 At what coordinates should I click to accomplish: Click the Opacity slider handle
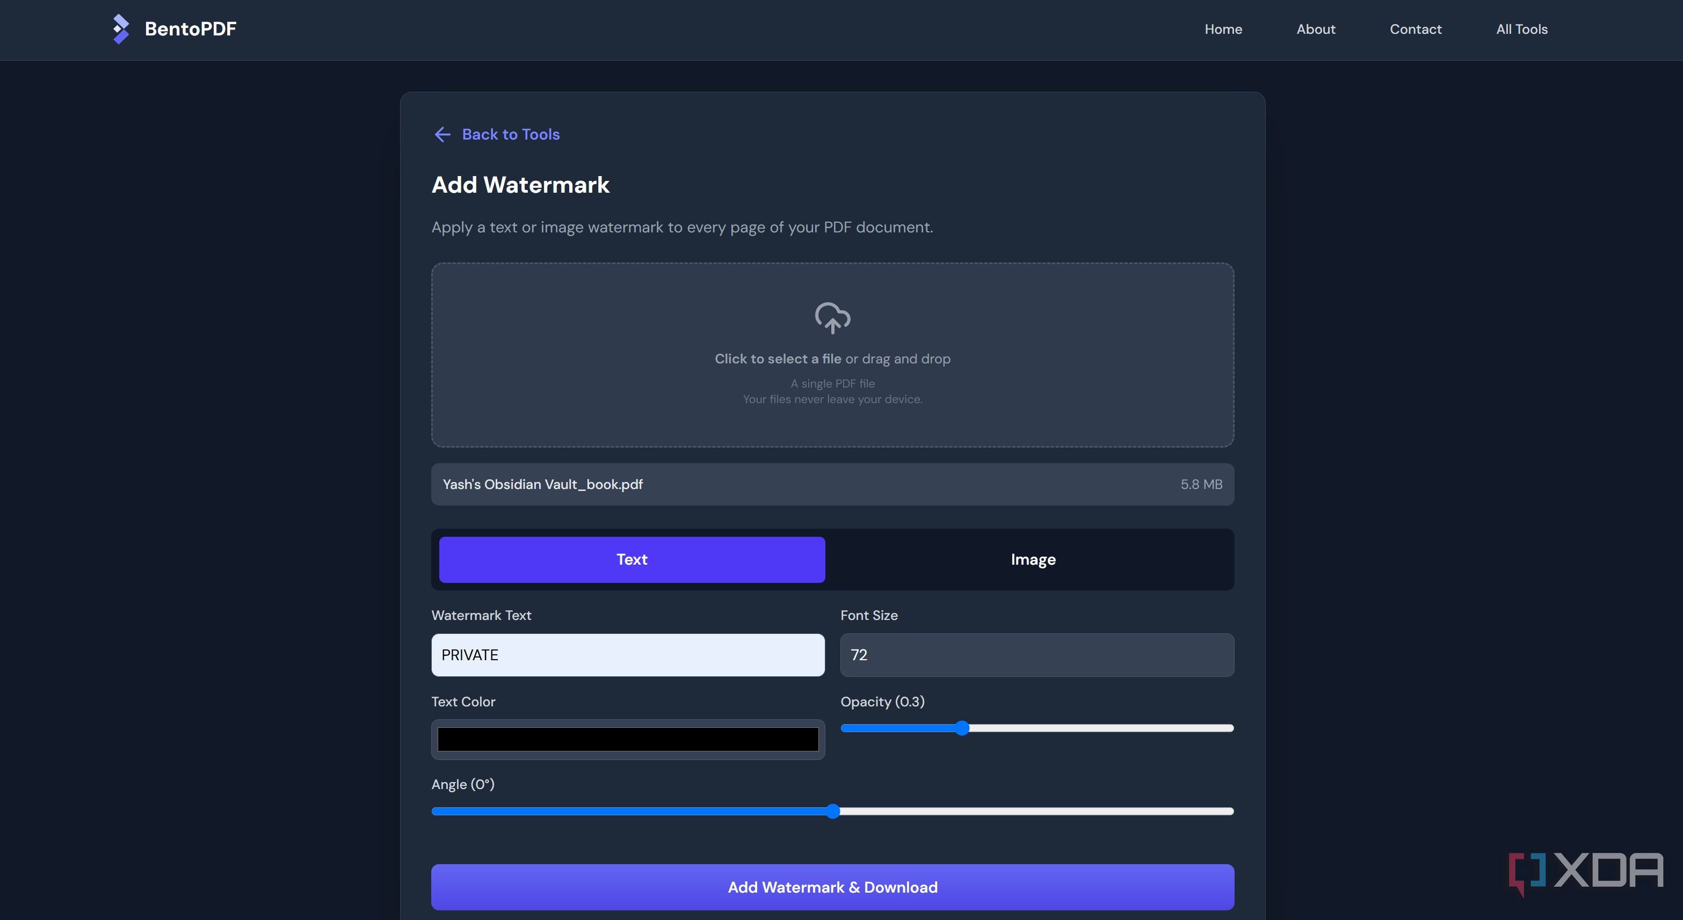click(962, 728)
